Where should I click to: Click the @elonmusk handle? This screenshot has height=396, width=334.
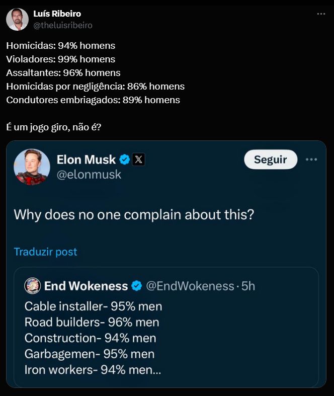coord(89,175)
